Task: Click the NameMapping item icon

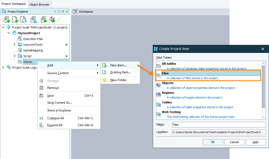Action: (19, 50)
